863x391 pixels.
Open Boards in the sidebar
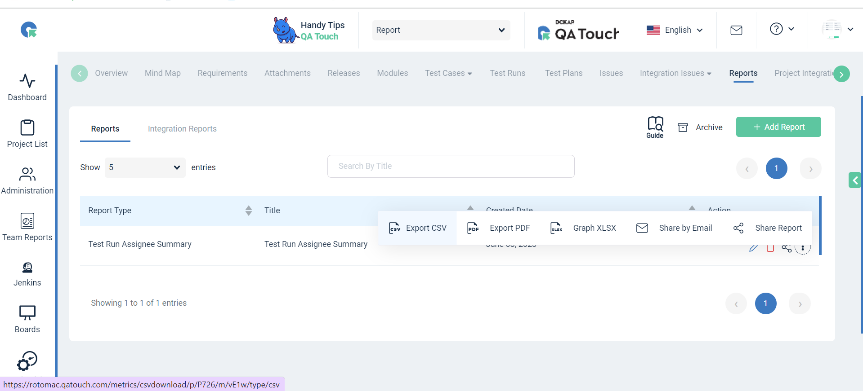(x=27, y=319)
